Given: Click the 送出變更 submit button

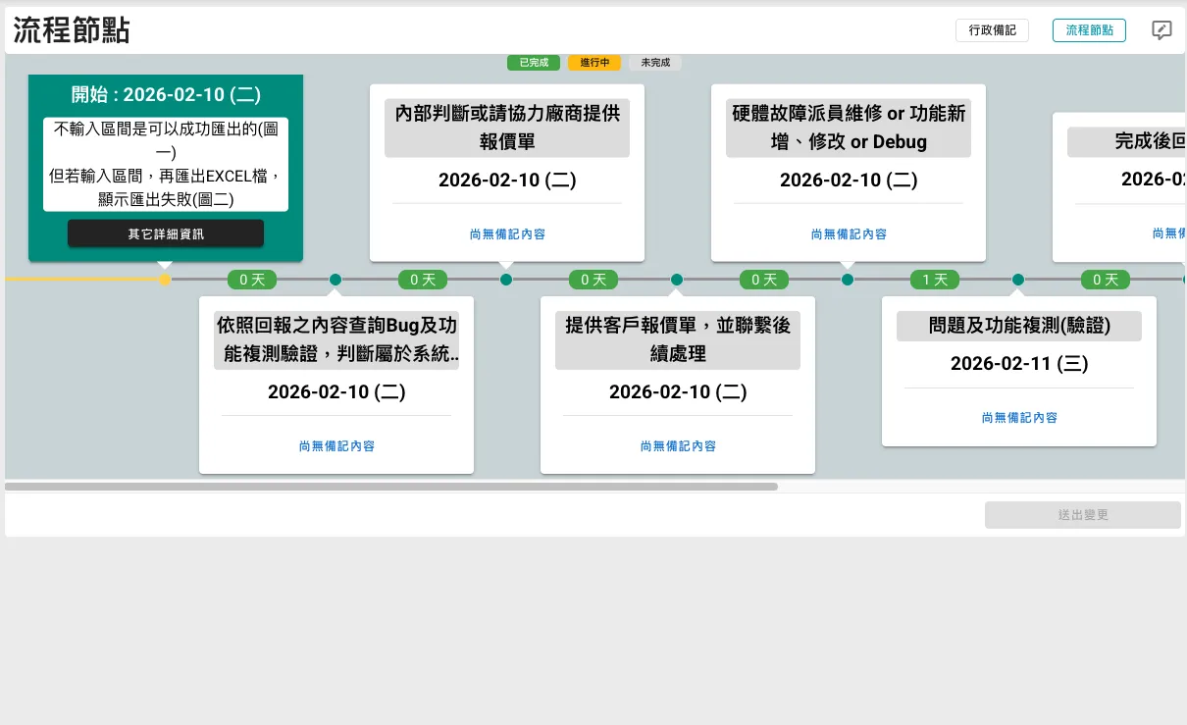Looking at the screenshot, I should [1082, 514].
